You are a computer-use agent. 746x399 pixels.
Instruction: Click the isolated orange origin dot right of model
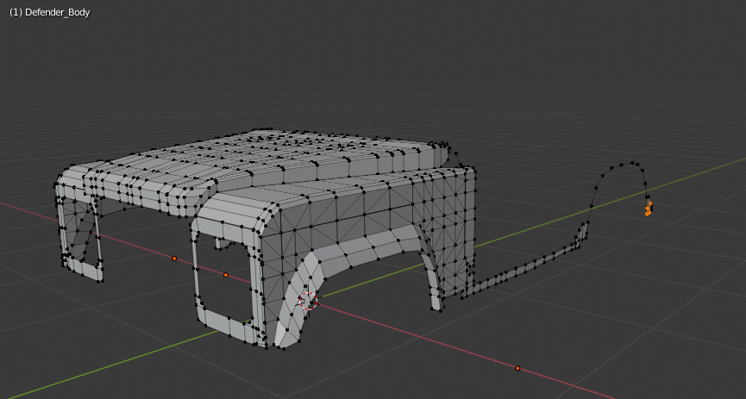pyautogui.click(x=517, y=368)
